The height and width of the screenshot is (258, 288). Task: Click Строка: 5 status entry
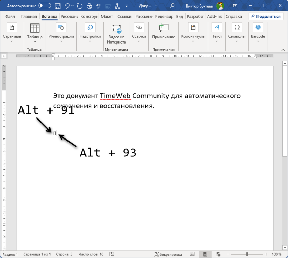[64, 254]
